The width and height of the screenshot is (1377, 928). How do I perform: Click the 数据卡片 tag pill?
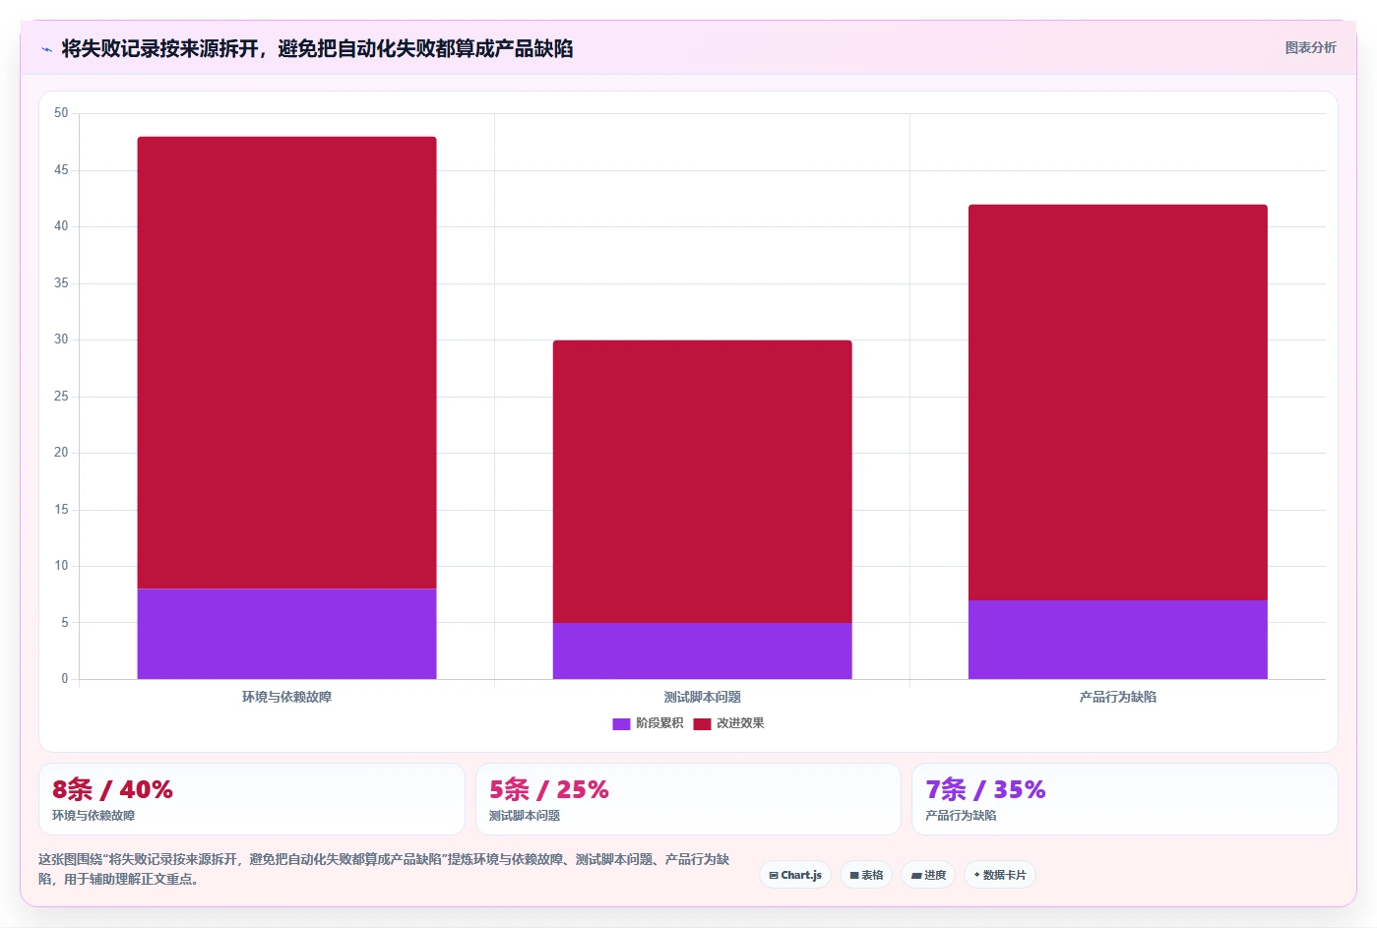coord(999,875)
